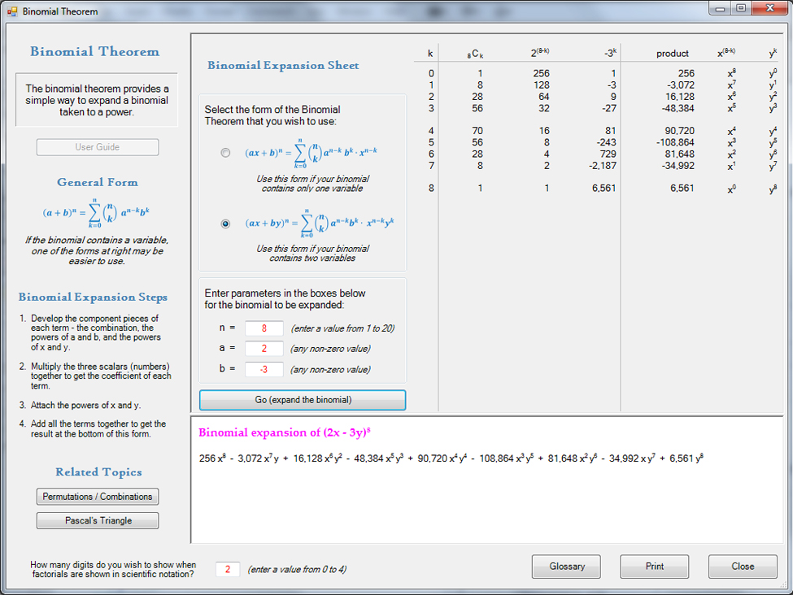The image size is (793, 595).
Task: Click the Close button at bottom right
Action: pyautogui.click(x=742, y=567)
